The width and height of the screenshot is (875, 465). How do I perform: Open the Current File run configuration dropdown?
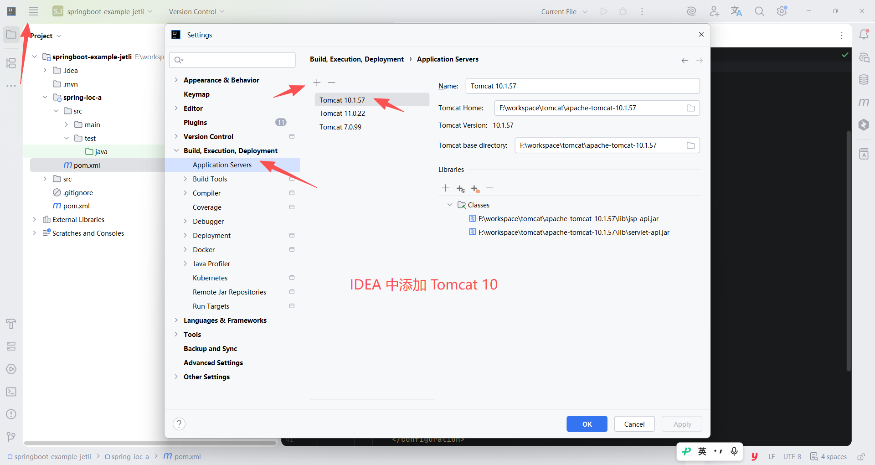pyautogui.click(x=564, y=11)
